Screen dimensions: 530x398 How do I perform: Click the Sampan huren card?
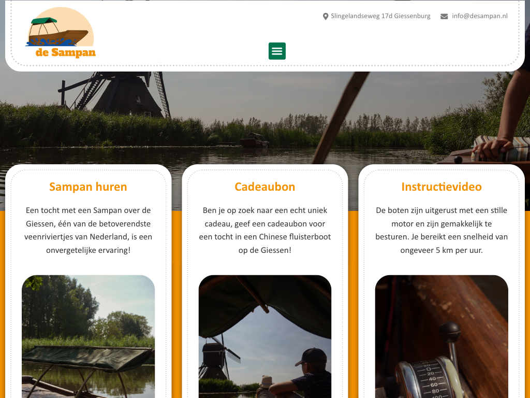coord(88,281)
